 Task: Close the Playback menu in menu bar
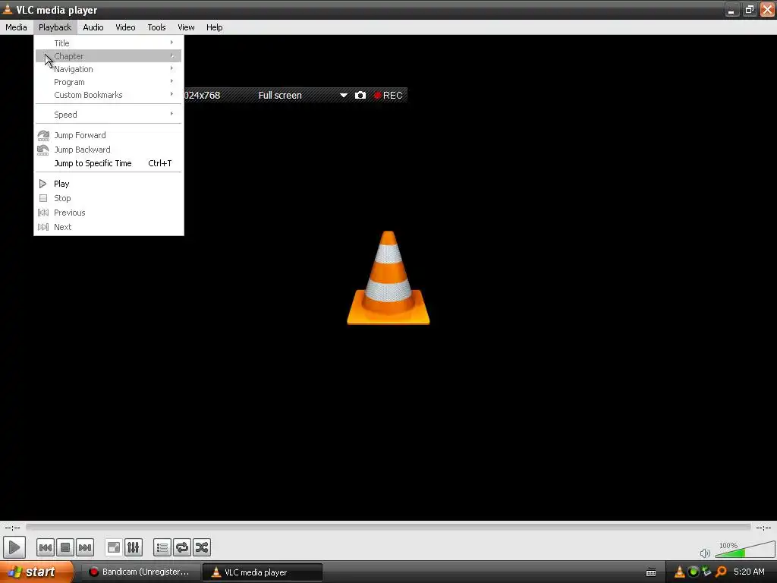pos(55,27)
